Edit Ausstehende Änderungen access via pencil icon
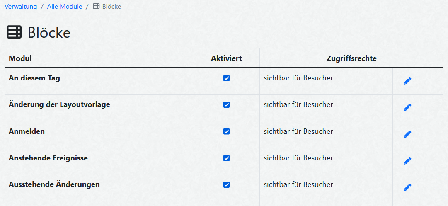 (x=407, y=187)
